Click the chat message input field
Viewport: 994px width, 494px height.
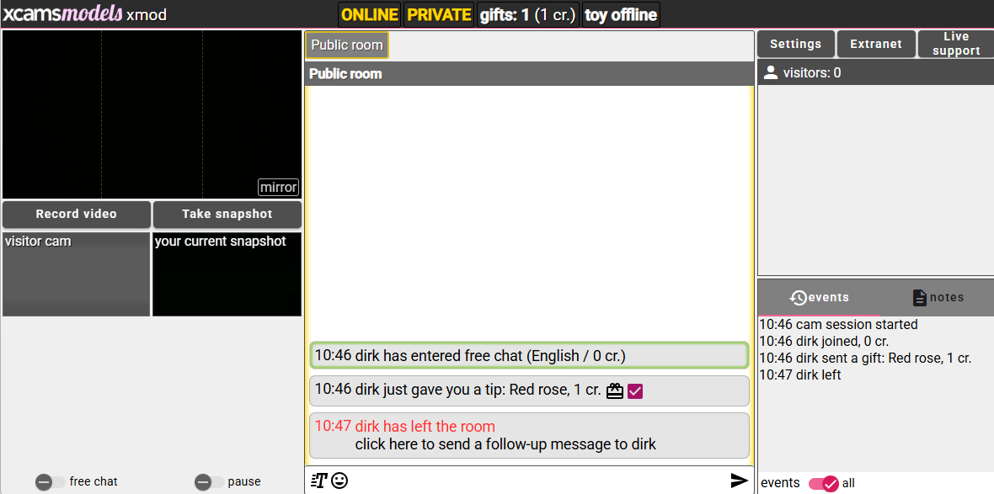pyautogui.click(x=537, y=481)
